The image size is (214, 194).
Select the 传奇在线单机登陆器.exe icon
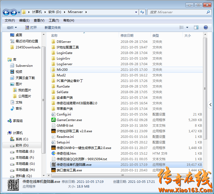coord(53,164)
